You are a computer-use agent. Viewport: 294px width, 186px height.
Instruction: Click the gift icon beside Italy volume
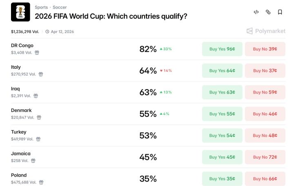point(41,74)
